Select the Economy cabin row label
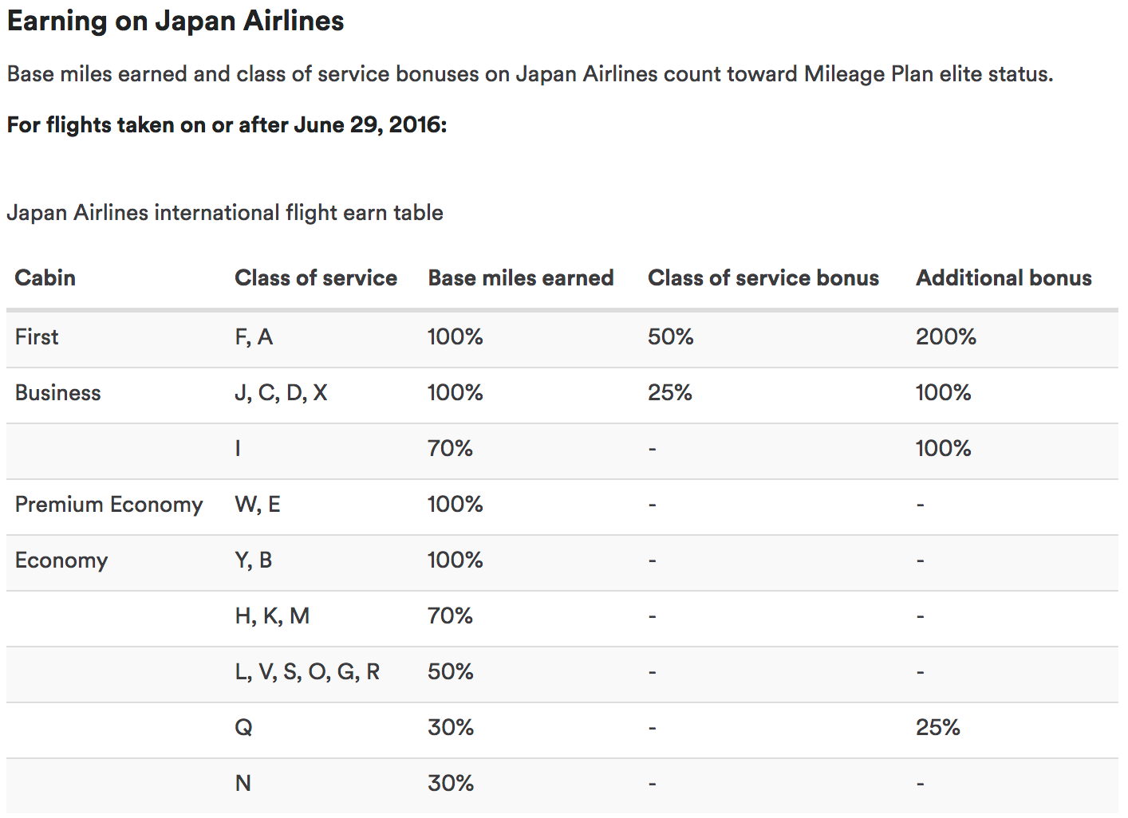This screenshot has width=1128, height=818. pyautogui.click(x=61, y=560)
